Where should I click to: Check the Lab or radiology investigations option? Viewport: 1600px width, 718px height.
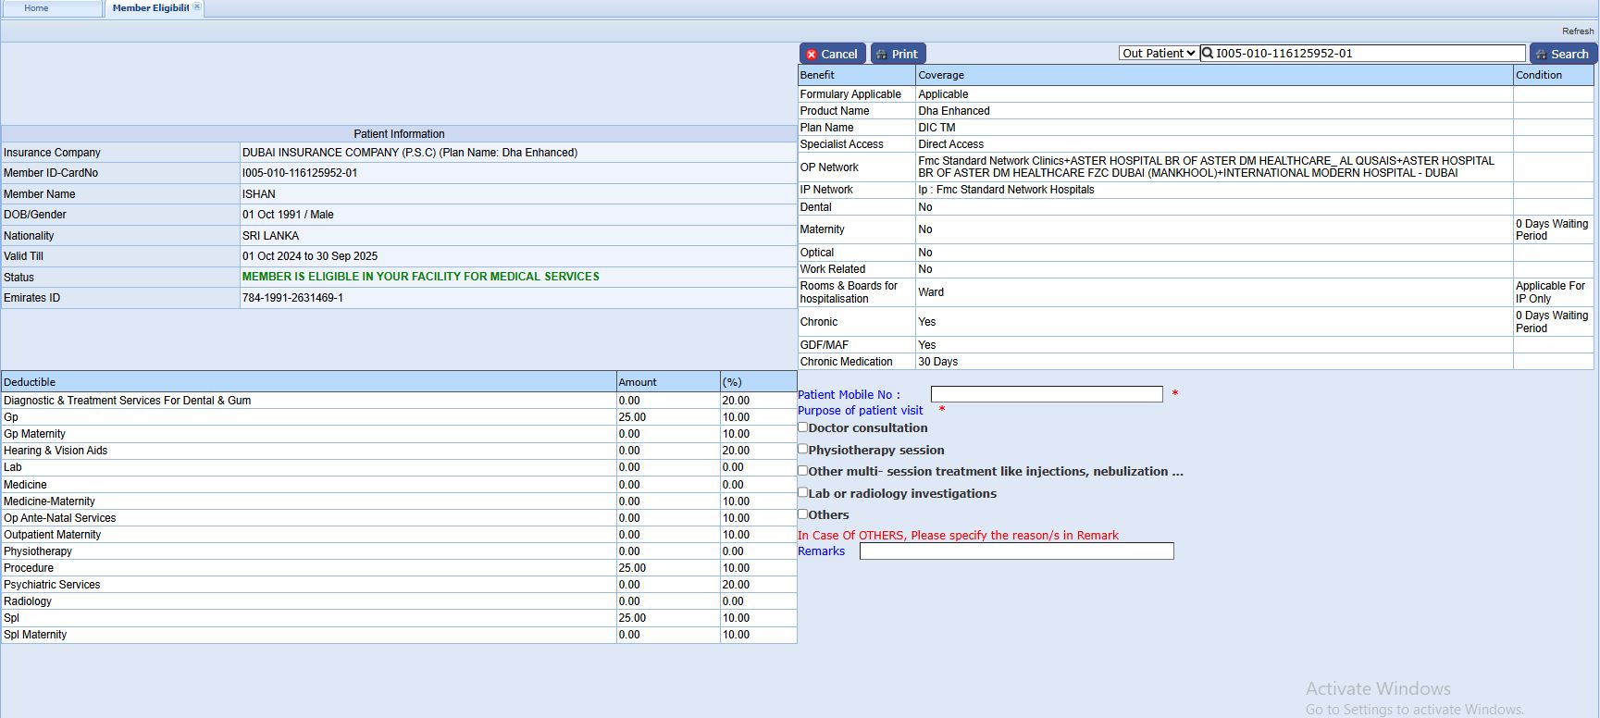click(x=803, y=492)
